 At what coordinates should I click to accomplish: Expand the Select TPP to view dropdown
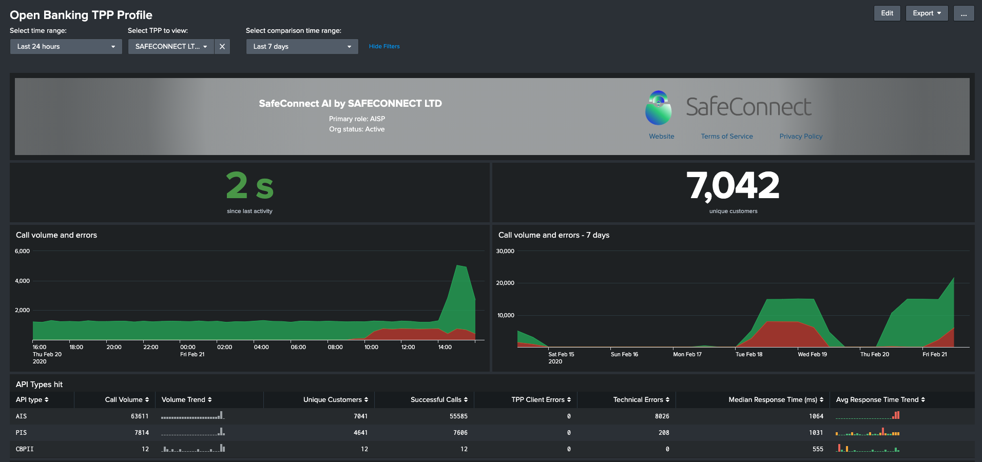(x=171, y=47)
